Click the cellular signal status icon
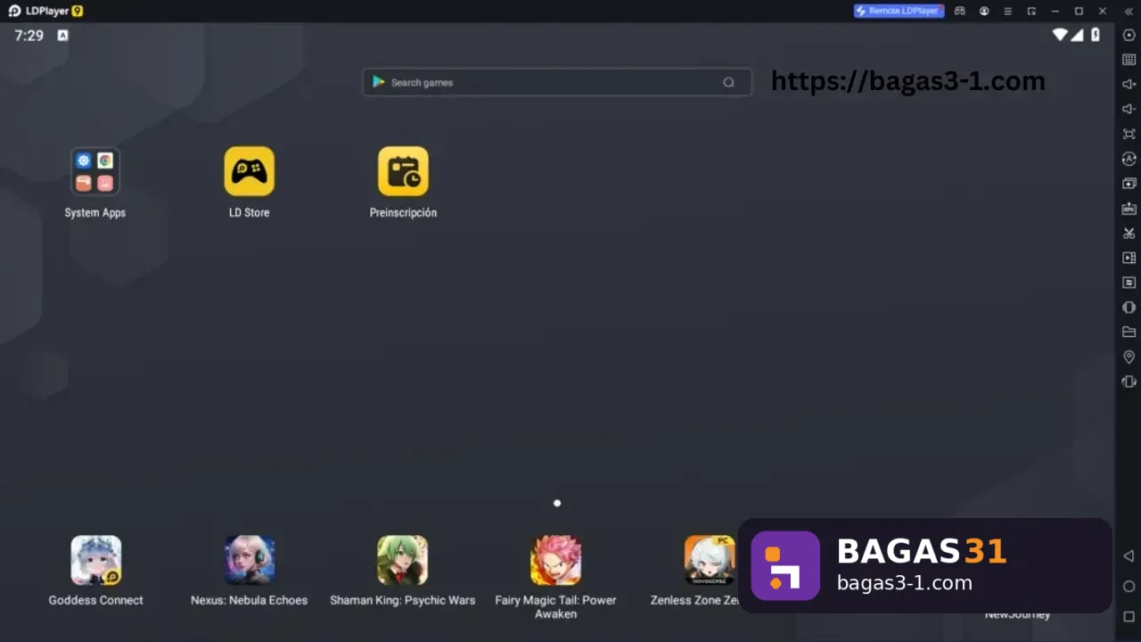Viewport: 1141px width, 642px height. click(x=1077, y=35)
